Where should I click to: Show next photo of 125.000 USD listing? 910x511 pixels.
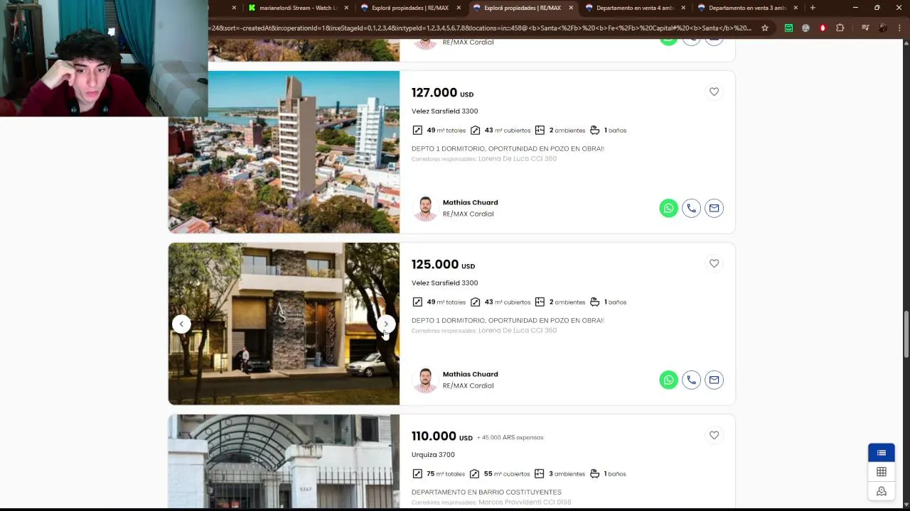click(386, 324)
